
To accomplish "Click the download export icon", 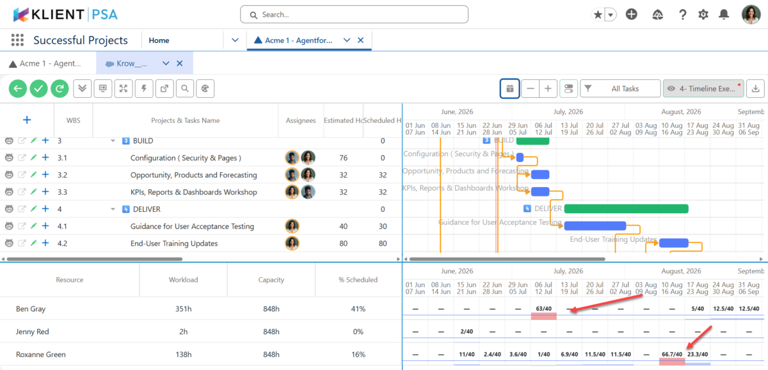I will click(x=756, y=88).
